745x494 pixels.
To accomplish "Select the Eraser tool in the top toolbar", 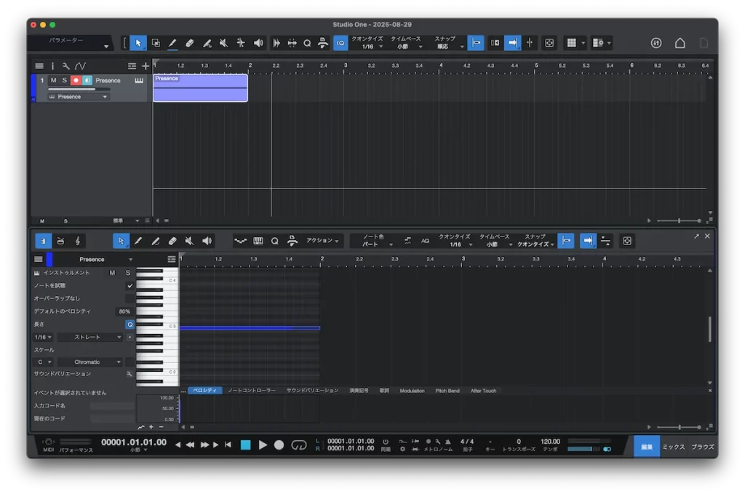I will (x=190, y=44).
